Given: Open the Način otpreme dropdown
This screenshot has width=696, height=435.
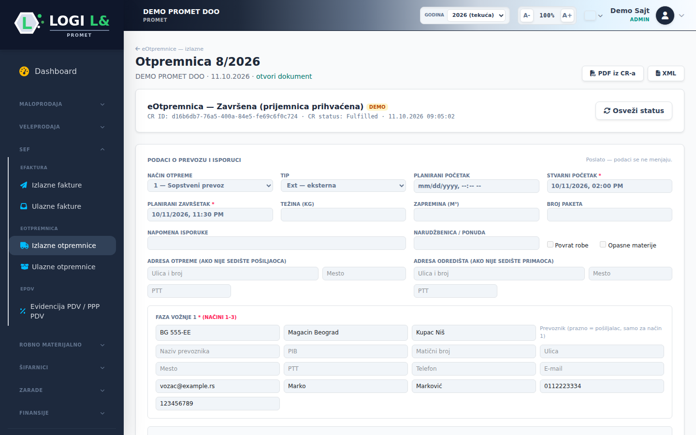Looking at the screenshot, I should point(210,186).
